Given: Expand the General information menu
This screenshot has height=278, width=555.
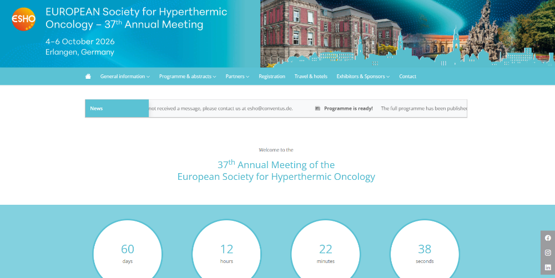Looking at the screenshot, I should (x=125, y=77).
